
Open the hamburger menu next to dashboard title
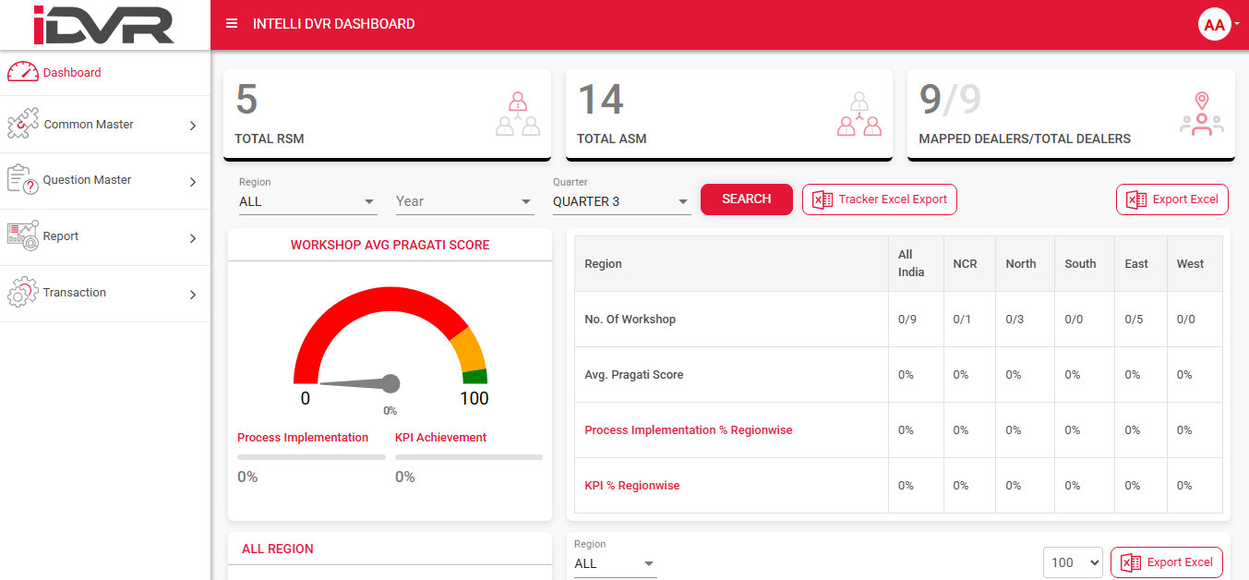231,24
